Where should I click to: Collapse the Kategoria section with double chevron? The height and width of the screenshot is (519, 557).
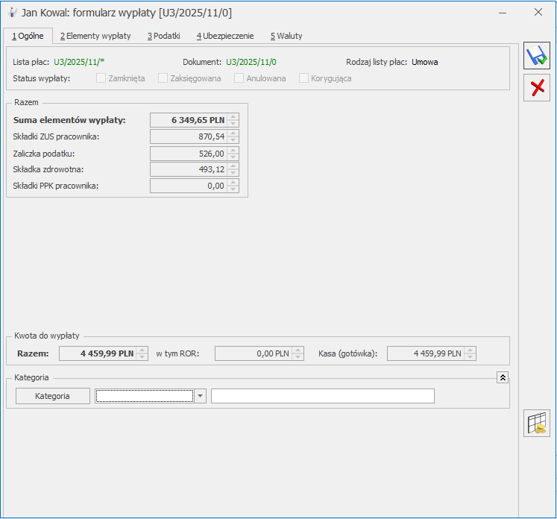[x=503, y=377]
